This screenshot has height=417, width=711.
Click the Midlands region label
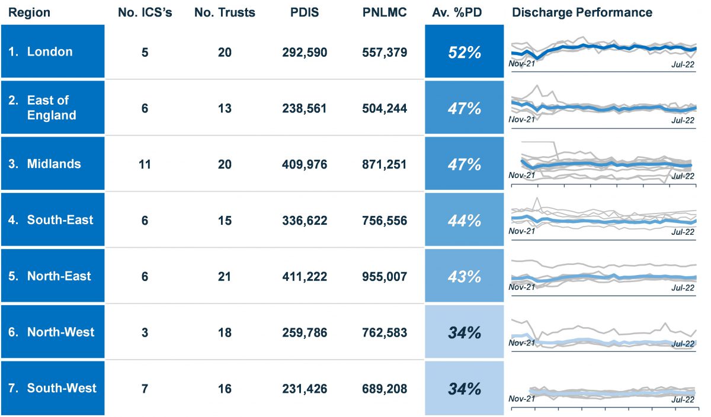(52, 164)
